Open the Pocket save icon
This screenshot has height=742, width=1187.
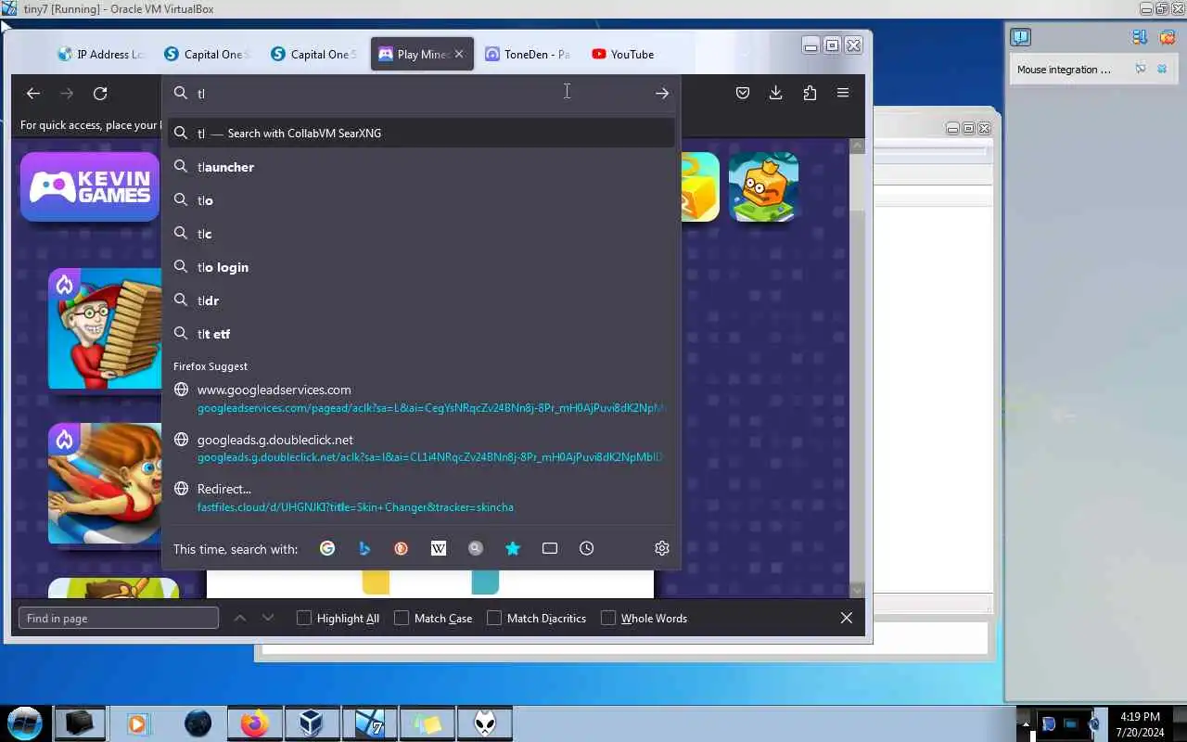(x=743, y=93)
